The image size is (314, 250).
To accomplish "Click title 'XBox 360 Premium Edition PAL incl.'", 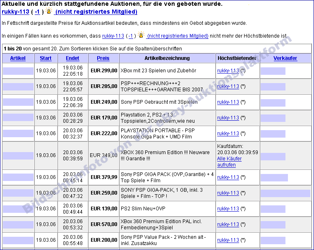I will point(161,224).
